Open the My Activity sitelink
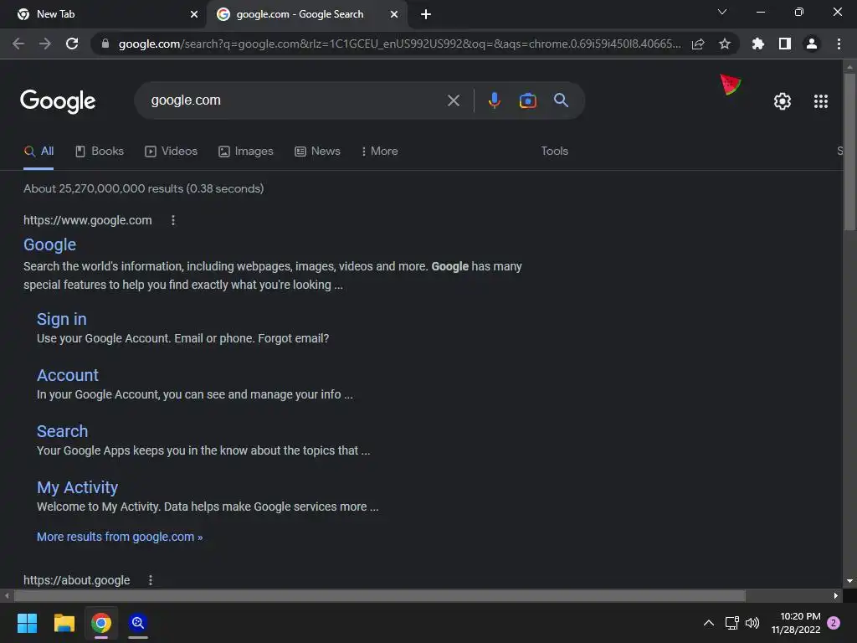 tap(78, 487)
